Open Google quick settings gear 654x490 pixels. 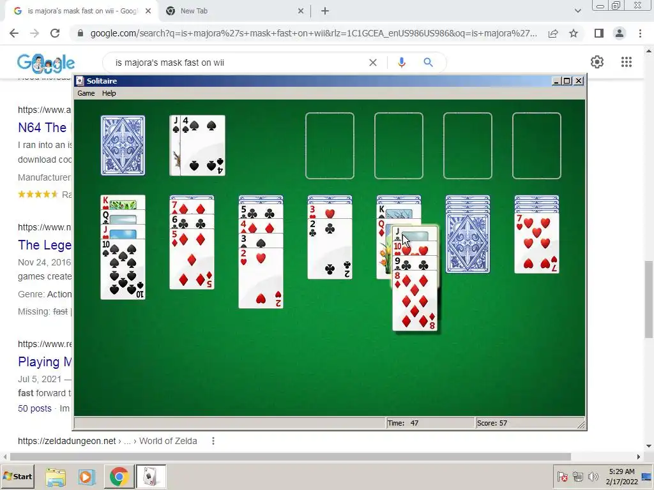(597, 62)
